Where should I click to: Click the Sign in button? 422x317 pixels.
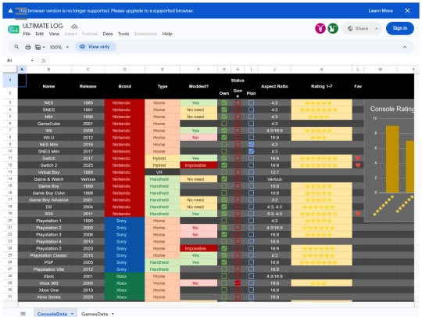click(399, 28)
